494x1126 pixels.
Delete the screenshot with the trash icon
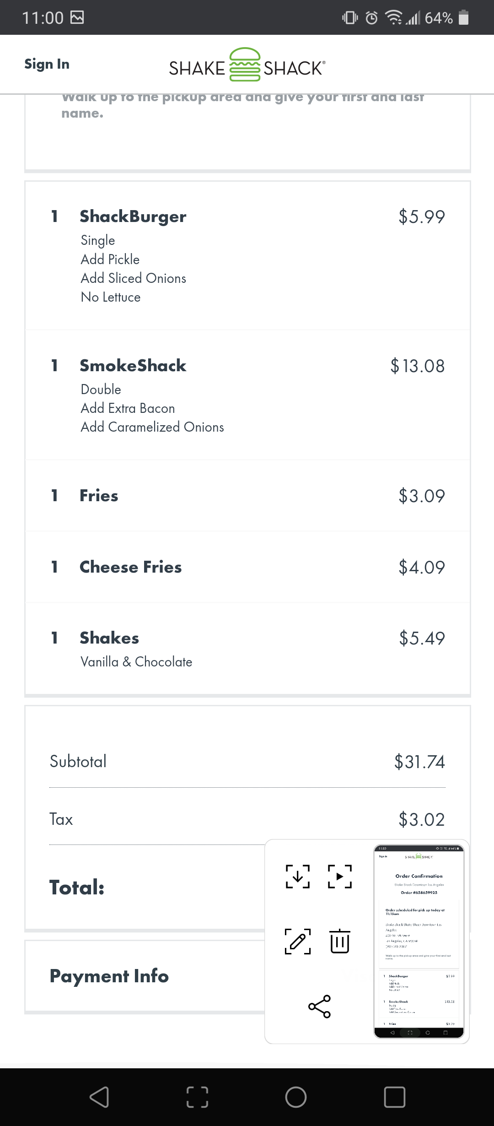coord(340,941)
